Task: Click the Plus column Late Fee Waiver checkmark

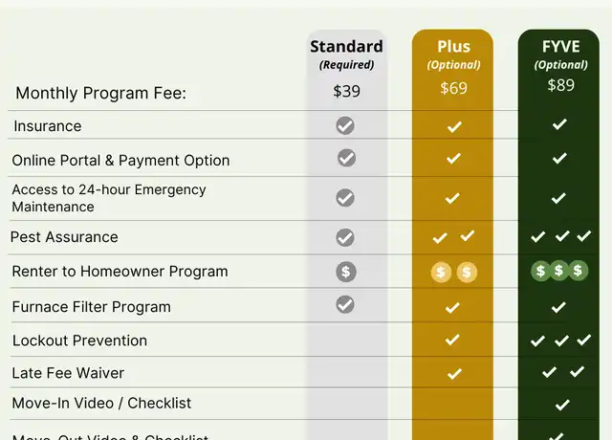Action: 454,374
